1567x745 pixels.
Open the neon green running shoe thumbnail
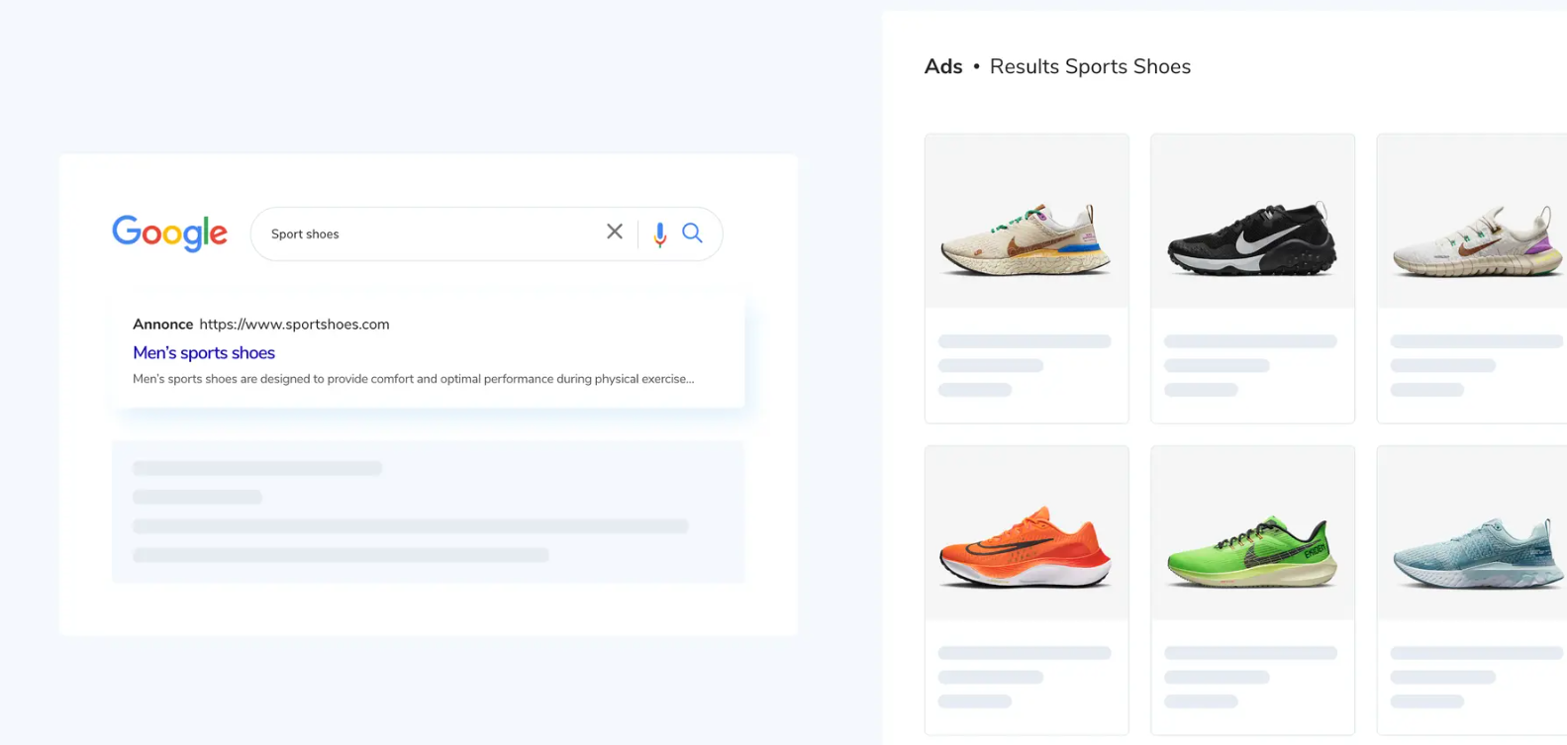1252,533
